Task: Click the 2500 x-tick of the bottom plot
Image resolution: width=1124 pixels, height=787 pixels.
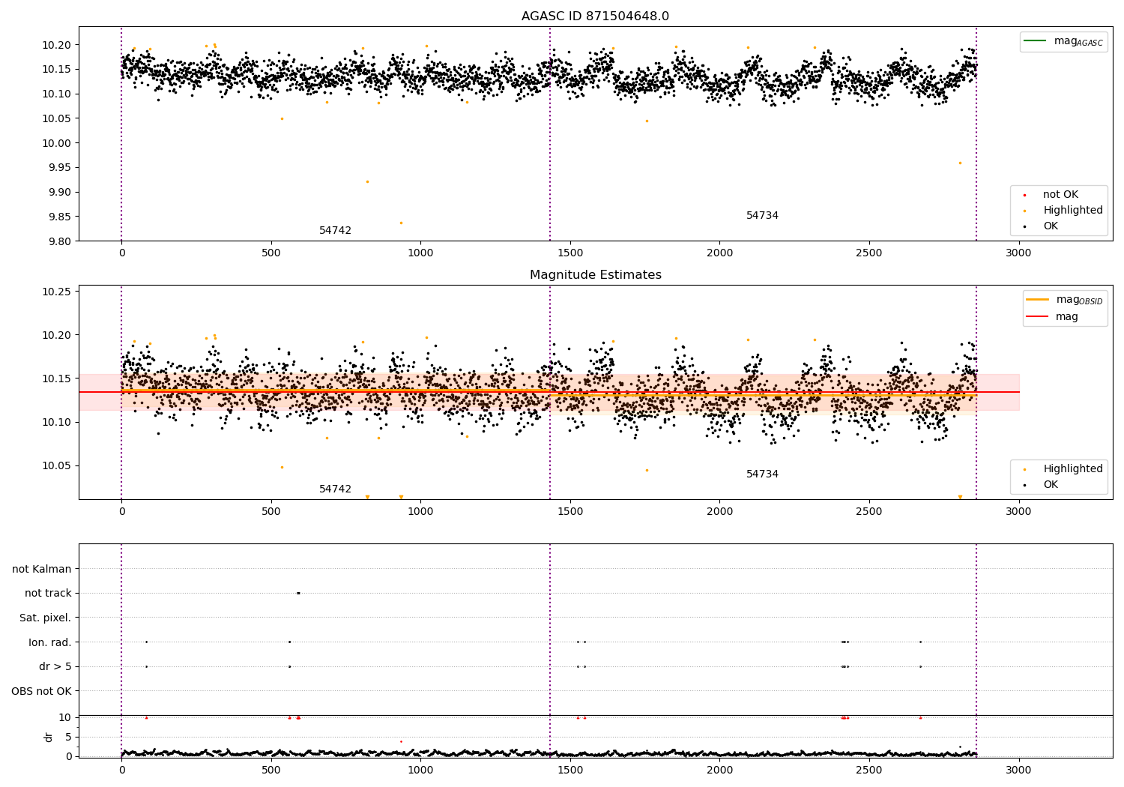Action: [x=869, y=770]
